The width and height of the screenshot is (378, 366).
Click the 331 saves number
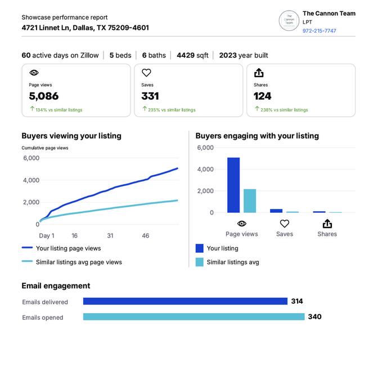tap(150, 96)
